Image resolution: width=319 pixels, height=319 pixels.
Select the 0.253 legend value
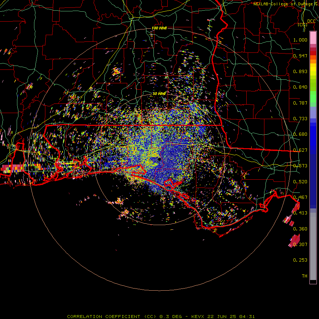pyautogui.click(x=300, y=260)
